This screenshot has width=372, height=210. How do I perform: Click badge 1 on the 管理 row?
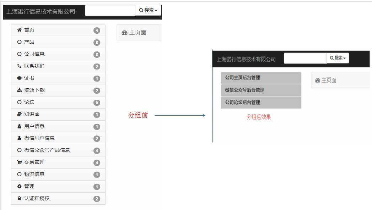tap(97, 187)
